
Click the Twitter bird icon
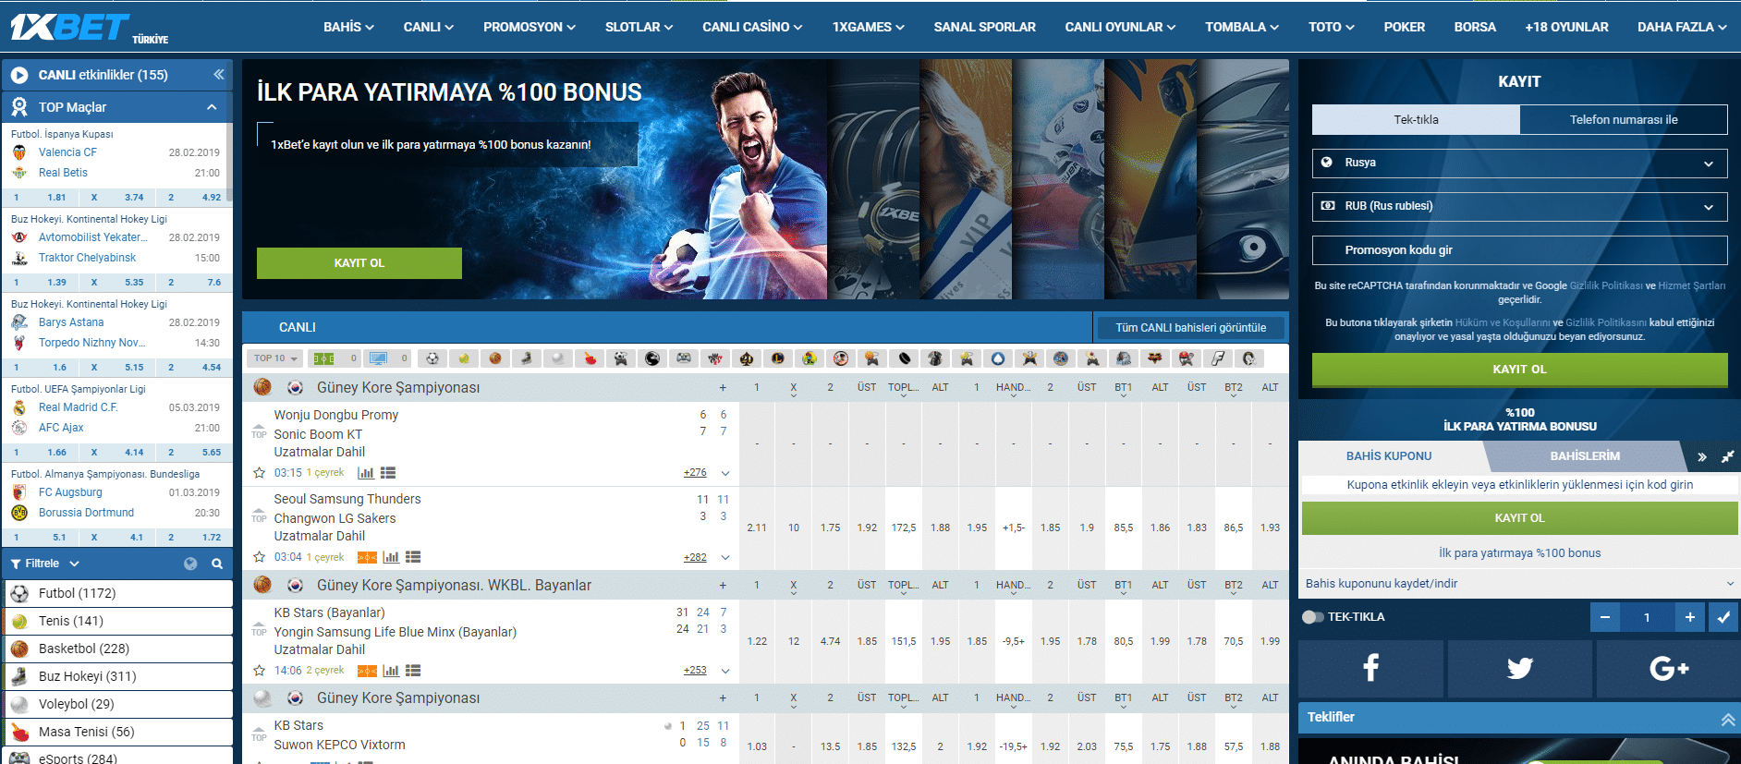pos(1519,668)
